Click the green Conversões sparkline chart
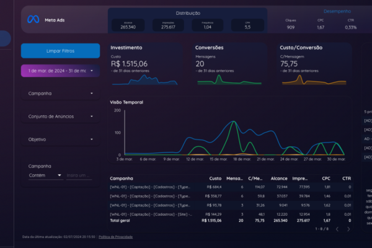Screen dimensions: 372x248 click(229, 80)
